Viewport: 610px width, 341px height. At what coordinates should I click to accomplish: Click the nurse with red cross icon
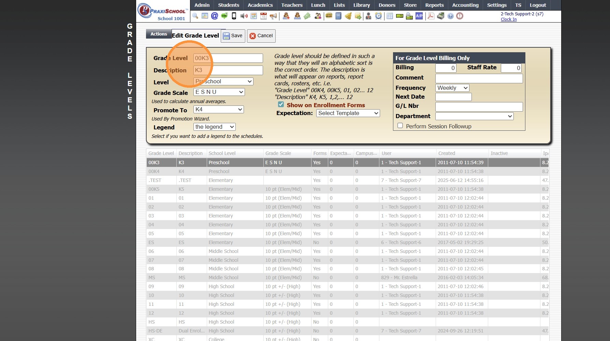click(286, 16)
